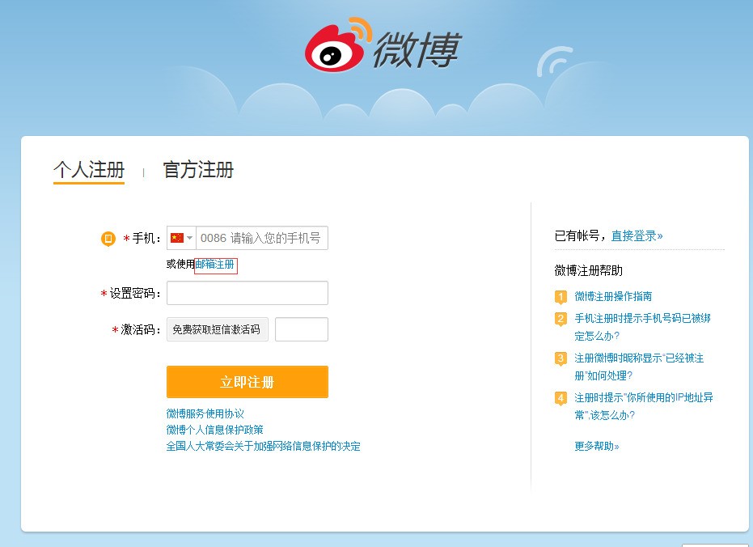Open 微博个人信息保护政策 link
This screenshot has width=753, height=547.
pos(214,430)
